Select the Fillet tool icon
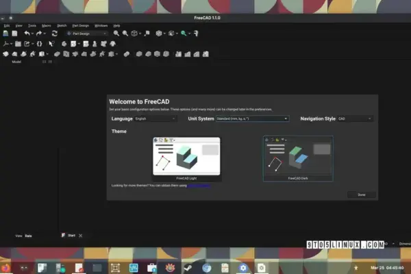This screenshot has width=411, height=274. click(139, 54)
